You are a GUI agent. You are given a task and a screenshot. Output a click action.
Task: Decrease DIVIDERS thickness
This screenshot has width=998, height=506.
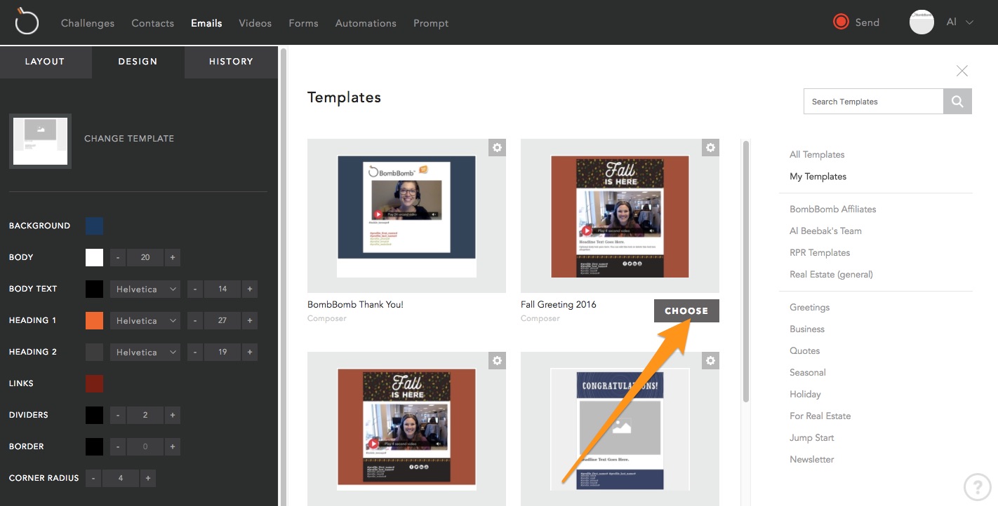click(118, 415)
